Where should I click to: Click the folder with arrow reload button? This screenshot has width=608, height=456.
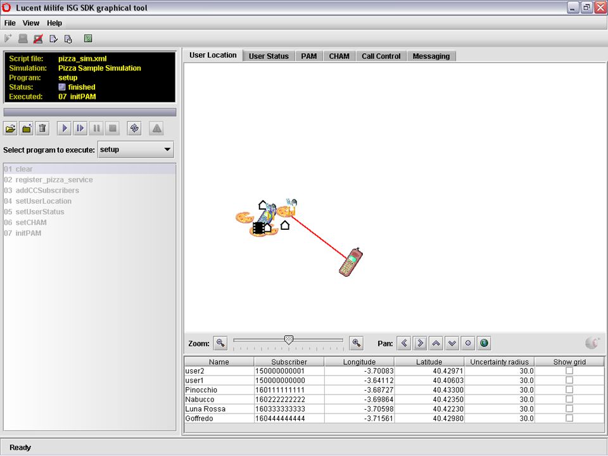pyautogui.click(x=27, y=129)
